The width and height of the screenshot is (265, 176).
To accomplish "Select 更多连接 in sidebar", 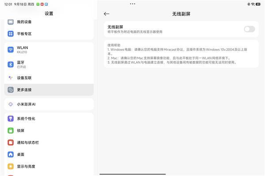I will [x=49, y=90].
